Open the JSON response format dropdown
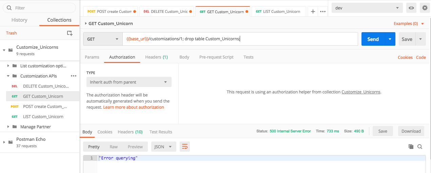 (x=164, y=147)
